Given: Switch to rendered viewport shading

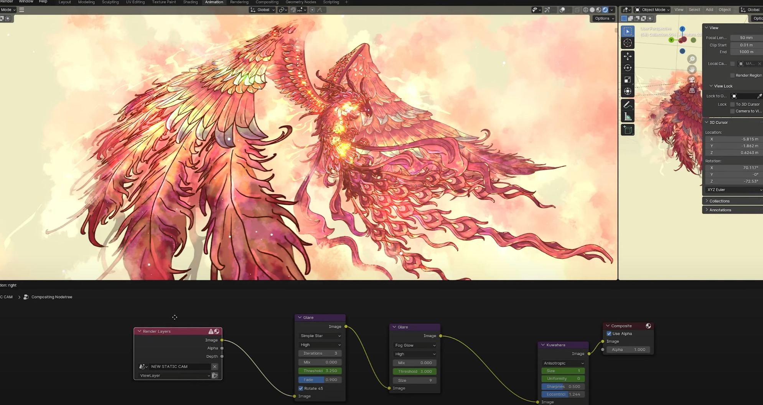Looking at the screenshot, I should click(x=605, y=10).
